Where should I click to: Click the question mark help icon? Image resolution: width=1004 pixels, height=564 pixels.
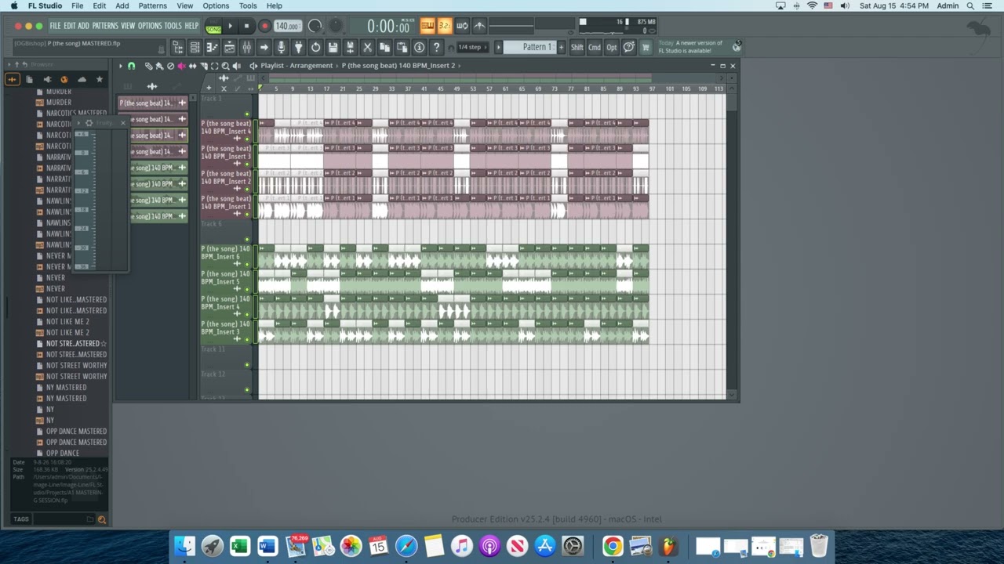[437, 48]
